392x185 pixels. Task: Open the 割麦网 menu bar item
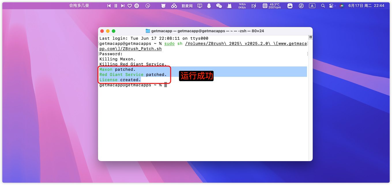[187, 6]
